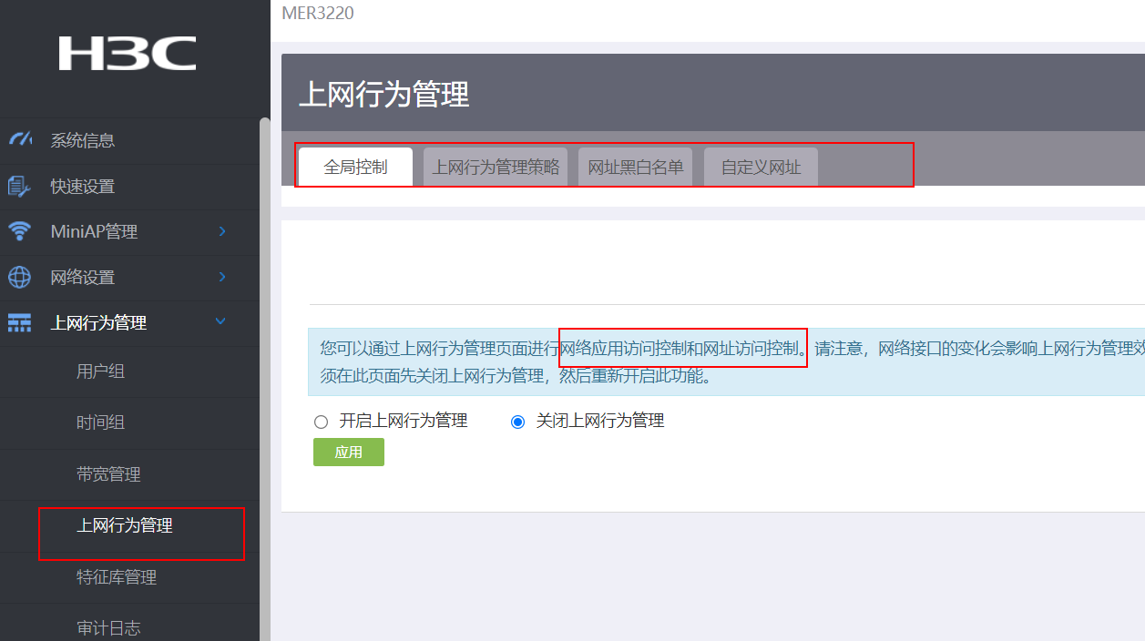Open the MiniAP管理 sidebar menu
The height and width of the screenshot is (641, 1145).
(x=129, y=232)
